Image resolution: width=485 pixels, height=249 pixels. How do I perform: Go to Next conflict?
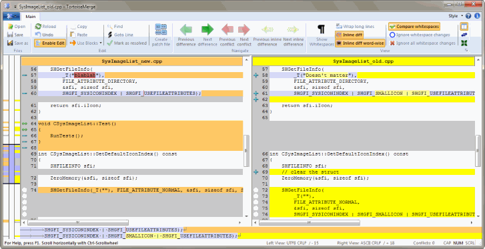244,35
